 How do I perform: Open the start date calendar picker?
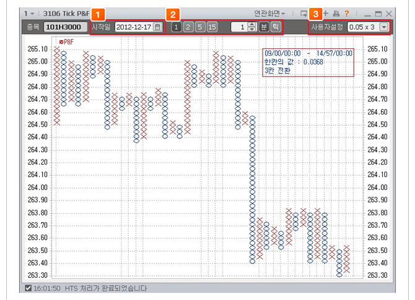(x=158, y=27)
